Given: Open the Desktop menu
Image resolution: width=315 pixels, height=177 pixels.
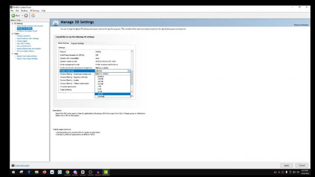Looking at the screenshot, I should tap(24, 10).
